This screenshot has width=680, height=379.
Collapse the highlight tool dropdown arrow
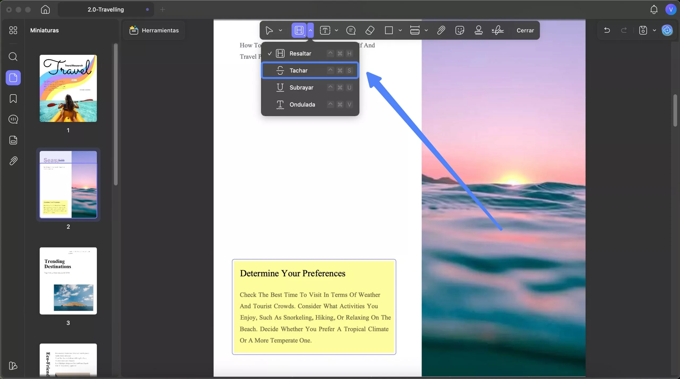pos(310,30)
